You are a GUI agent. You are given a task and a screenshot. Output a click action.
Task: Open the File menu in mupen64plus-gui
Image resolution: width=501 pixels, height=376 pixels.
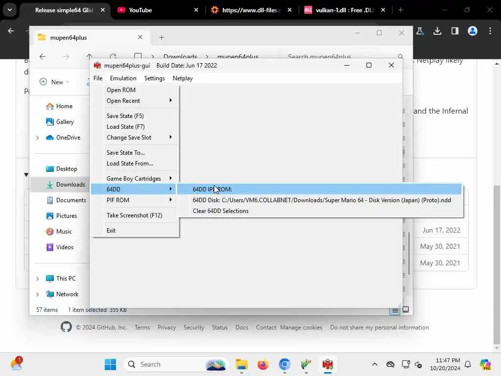98,78
